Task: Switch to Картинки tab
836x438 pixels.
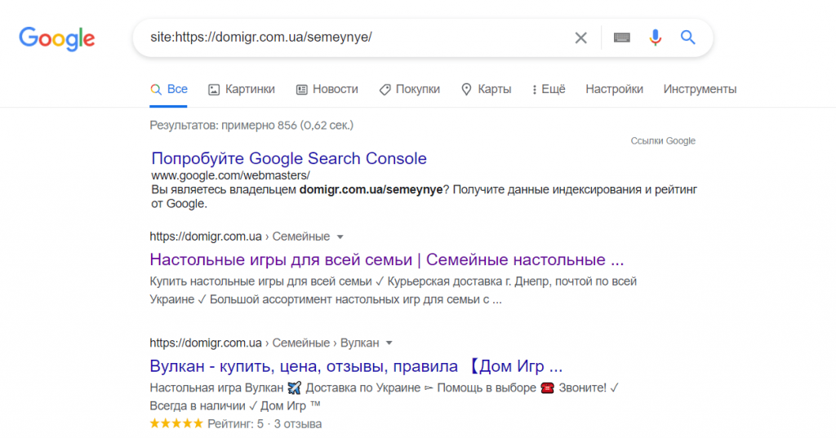Action: [242, 90]
